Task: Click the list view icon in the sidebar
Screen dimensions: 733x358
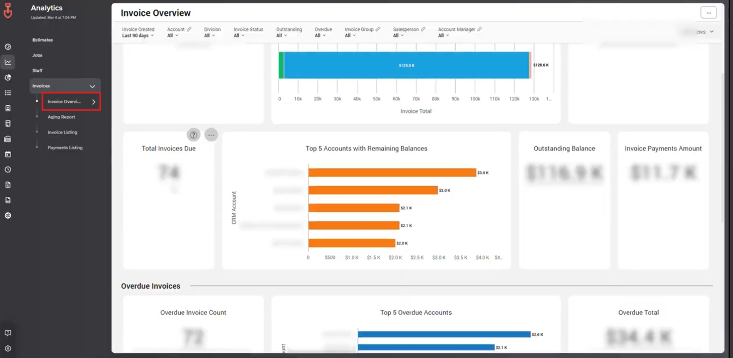Action: coord(8,93)
